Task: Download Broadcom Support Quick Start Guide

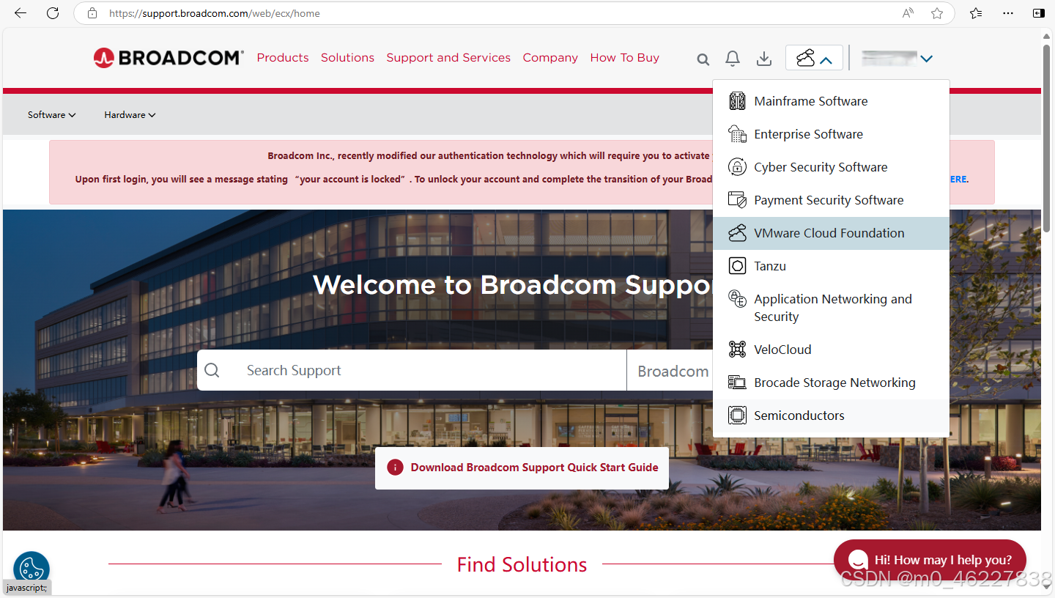Action: point(522,468)
